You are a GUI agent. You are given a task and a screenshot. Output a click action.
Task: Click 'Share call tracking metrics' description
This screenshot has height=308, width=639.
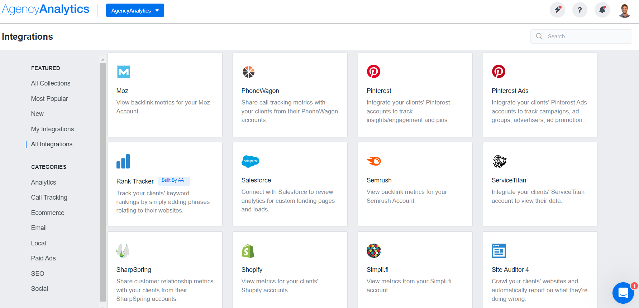pyautogui.click(x=290, y=111)
